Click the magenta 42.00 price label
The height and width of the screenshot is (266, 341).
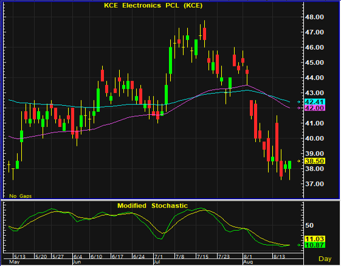315,108
